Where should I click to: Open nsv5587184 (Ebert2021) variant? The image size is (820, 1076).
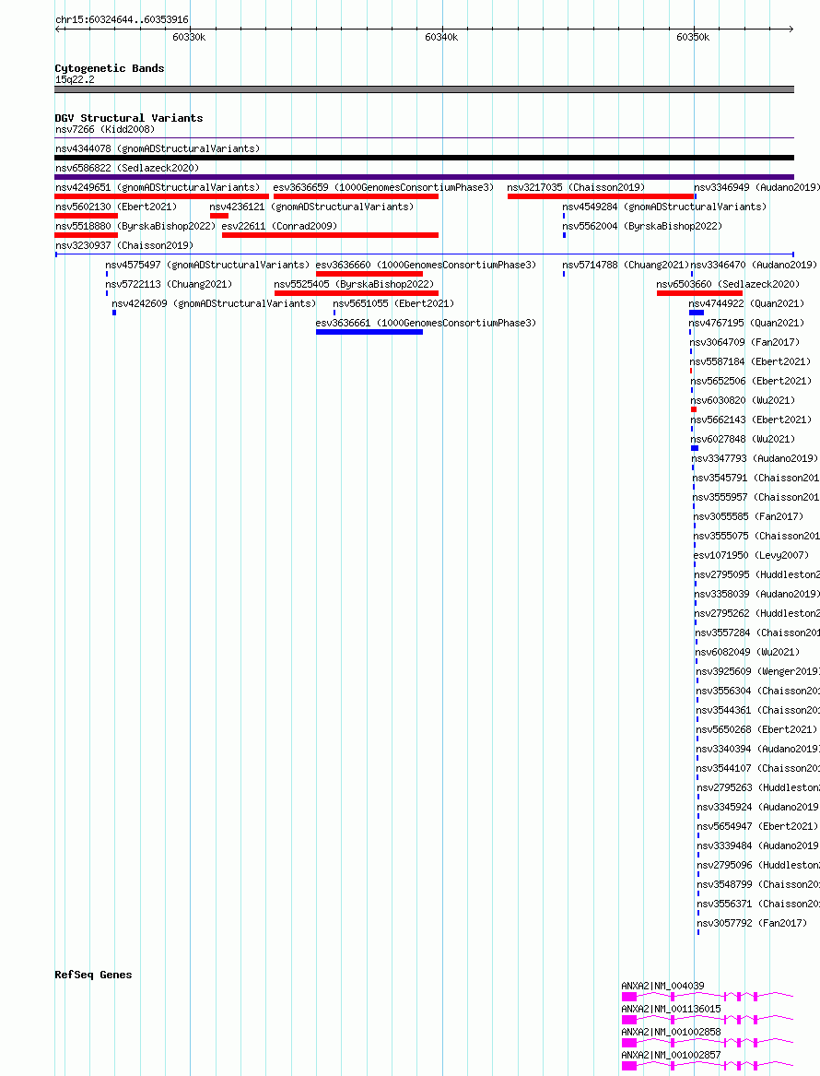click(x=751, y=361)
